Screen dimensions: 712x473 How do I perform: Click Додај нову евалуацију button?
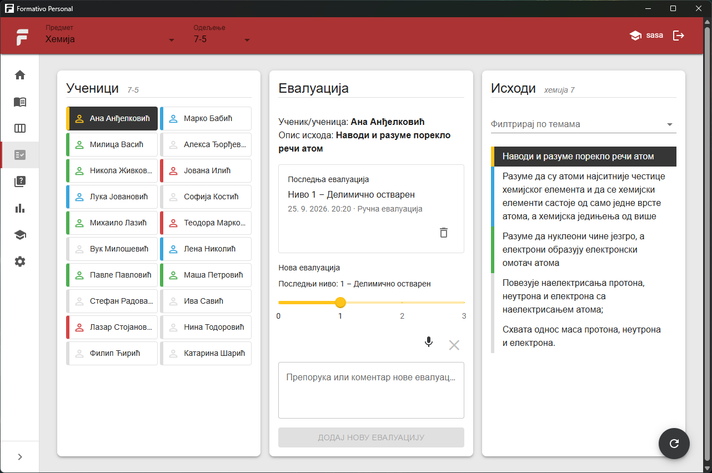click(x=371, y=437)
